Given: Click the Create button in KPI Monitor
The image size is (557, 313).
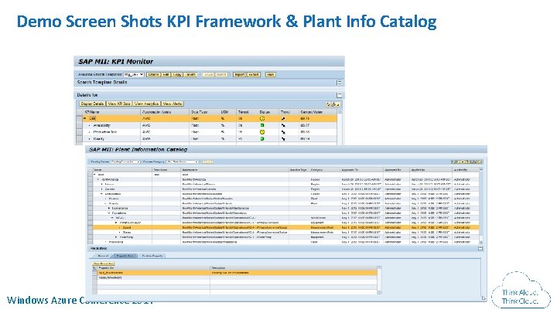Looking at the screenshot, I should coord(153,74).
